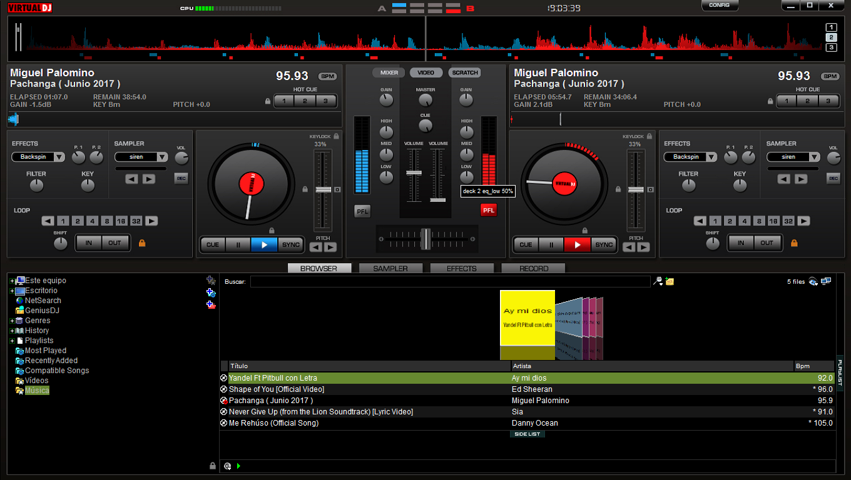This screenshot has height=480, width=851.
Task: Click the CUE button on deck 1
Action: coord(213,244)
